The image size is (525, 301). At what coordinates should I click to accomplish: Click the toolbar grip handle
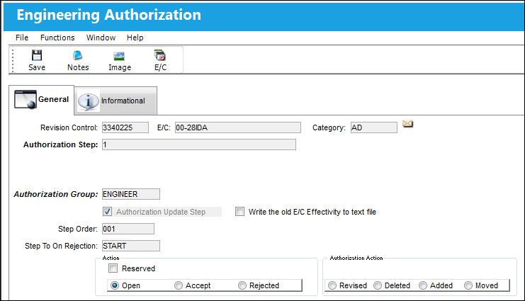(x=13, y=60)
